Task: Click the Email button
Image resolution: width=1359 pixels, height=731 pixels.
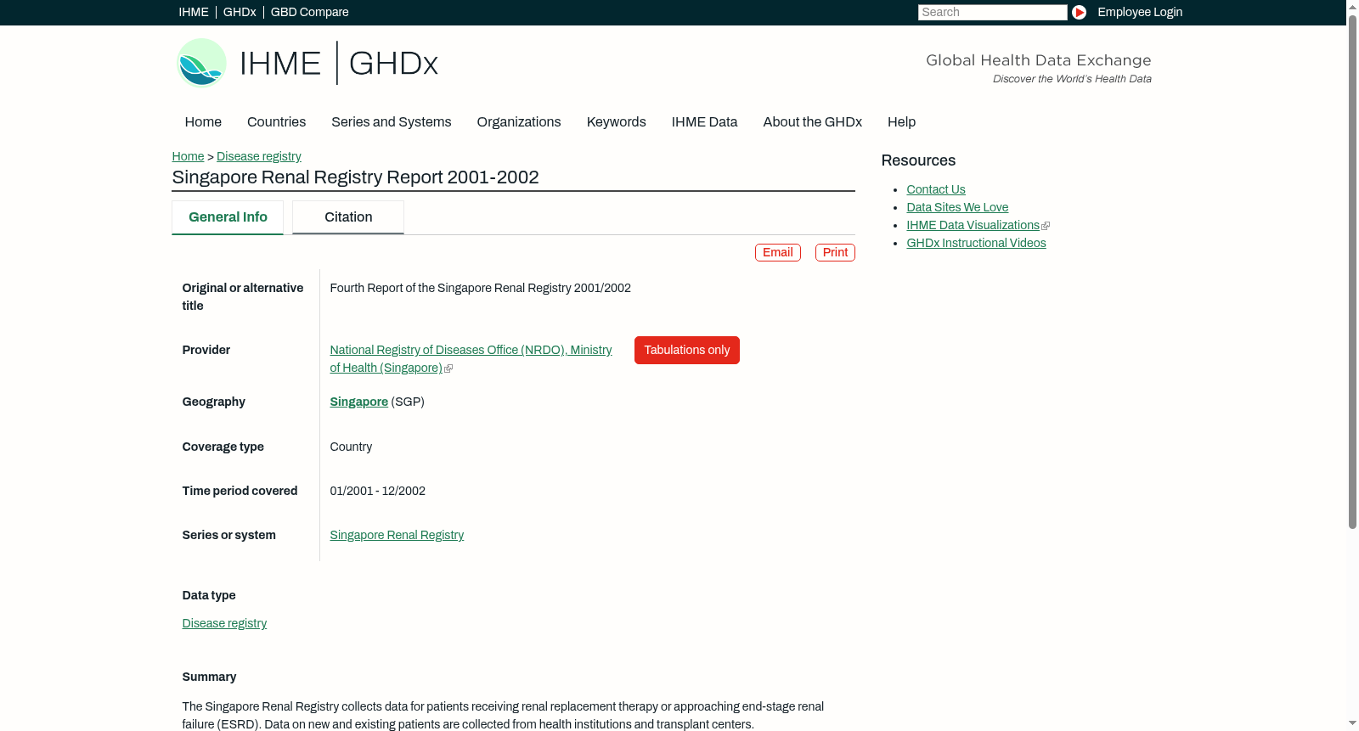Action: coord(777,252)
